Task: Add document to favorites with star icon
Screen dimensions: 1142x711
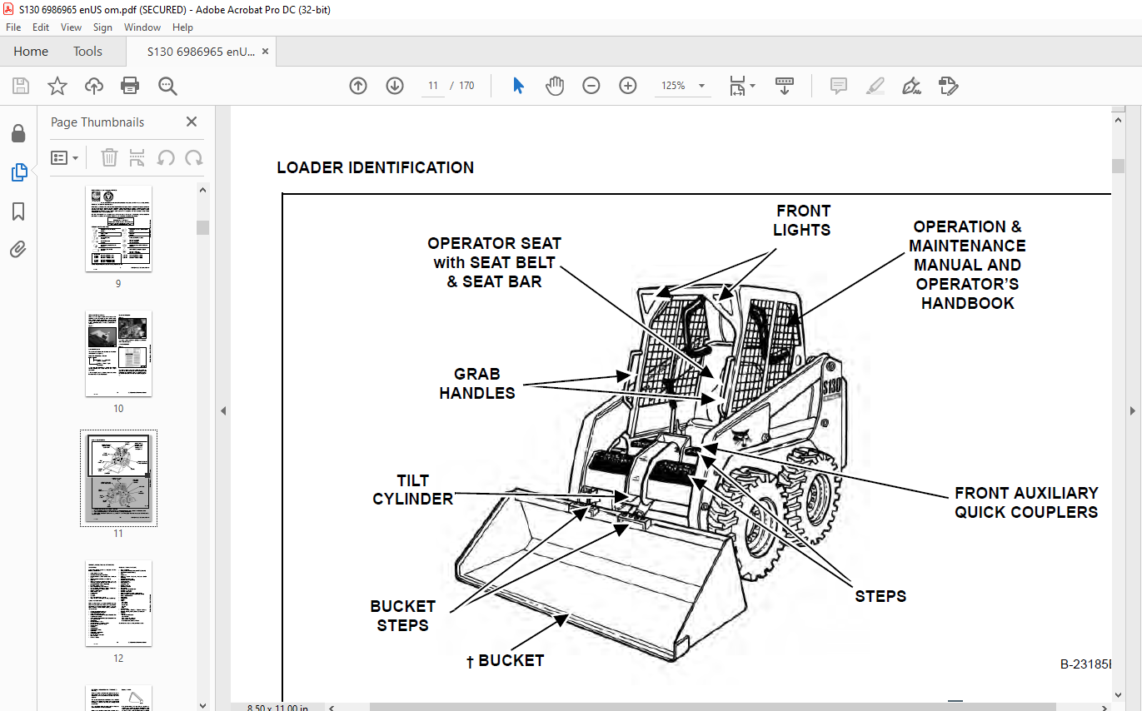Action: point(57,86)
